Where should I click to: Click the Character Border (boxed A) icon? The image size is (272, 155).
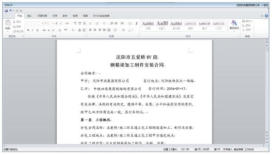tap(84, 23)
